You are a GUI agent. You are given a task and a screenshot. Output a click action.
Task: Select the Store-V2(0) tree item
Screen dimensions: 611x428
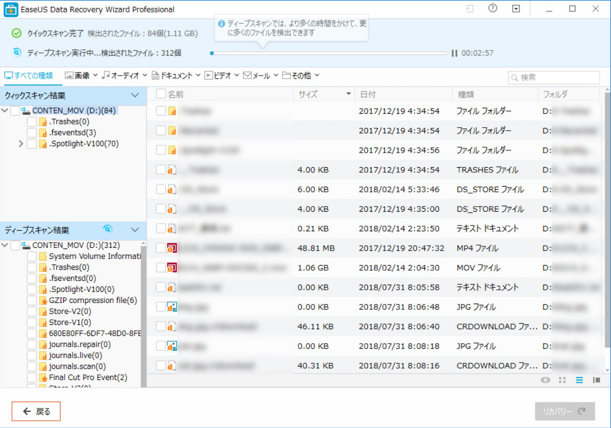point(70,311)
